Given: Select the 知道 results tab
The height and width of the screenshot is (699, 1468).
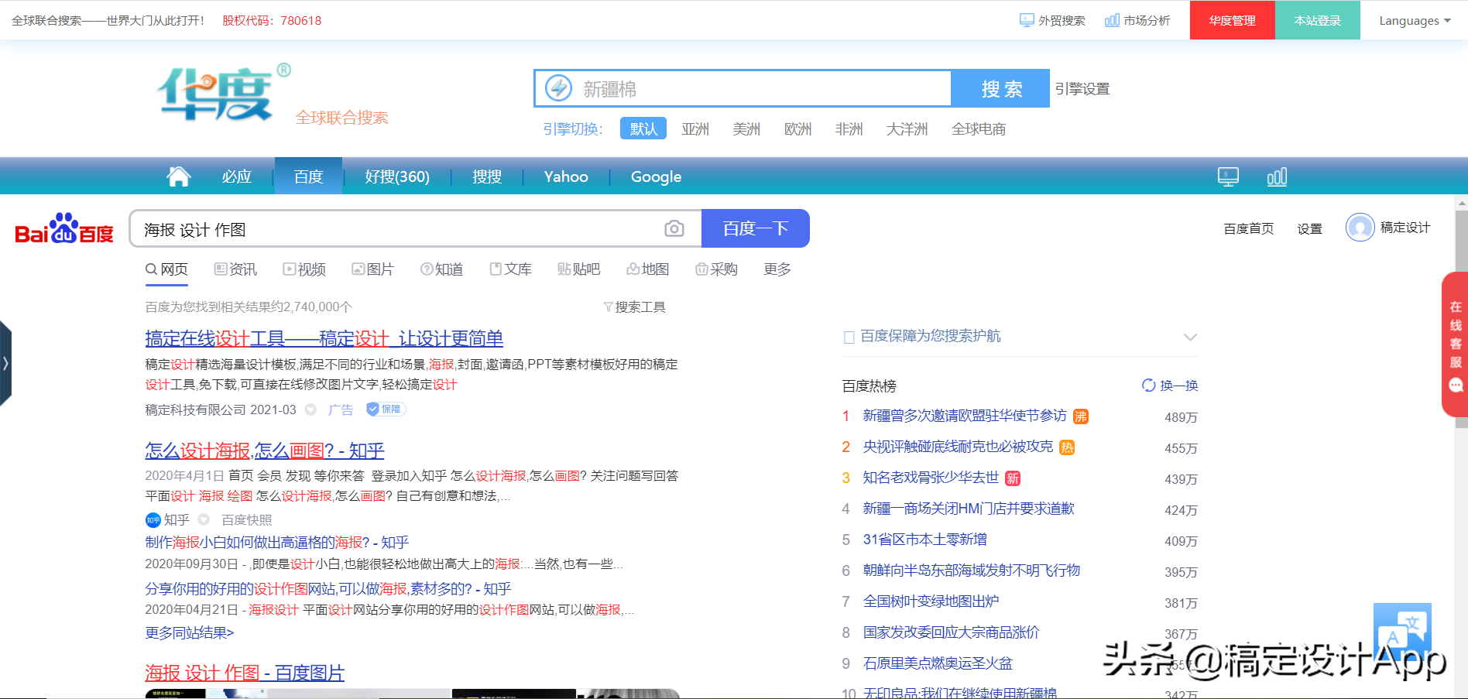Looking at the screenshot, I should (x=441, y=269).
